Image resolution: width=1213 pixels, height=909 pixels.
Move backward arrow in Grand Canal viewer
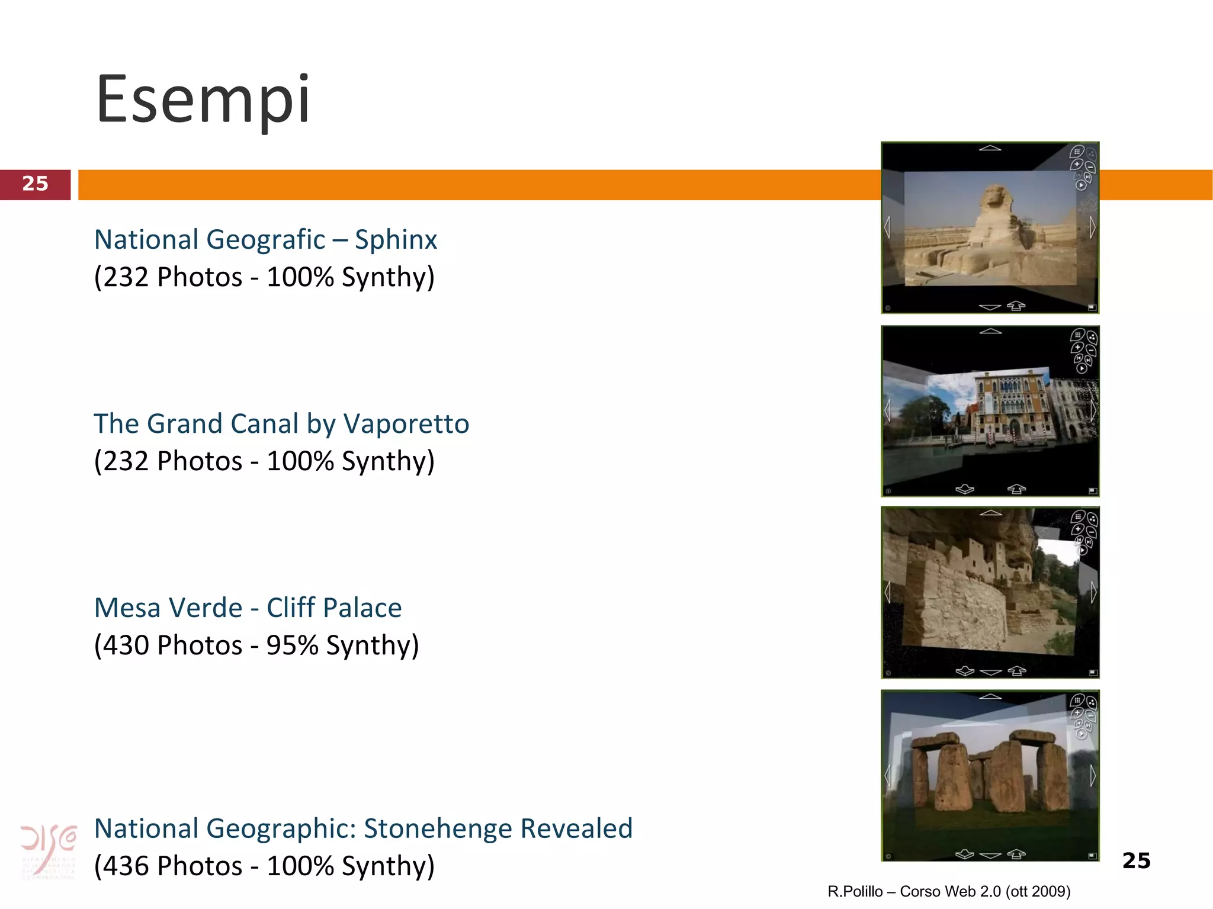pos(965,489)
